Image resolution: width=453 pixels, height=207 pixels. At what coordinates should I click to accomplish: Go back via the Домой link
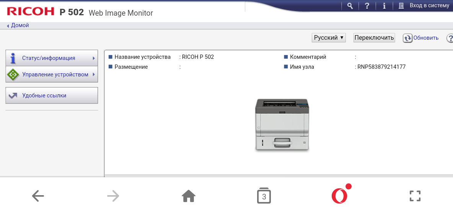pyautogui.click(x=20, y=25)
